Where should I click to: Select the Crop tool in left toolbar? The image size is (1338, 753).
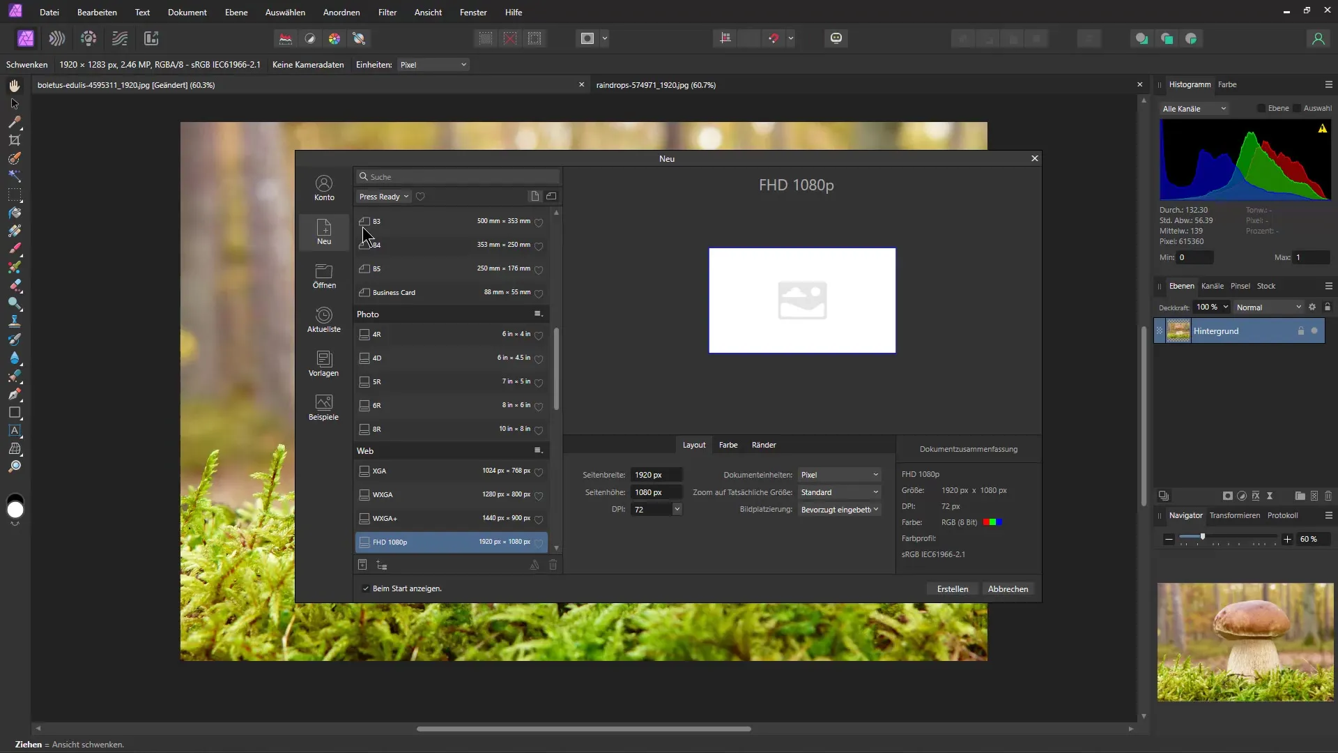point(15,140)
